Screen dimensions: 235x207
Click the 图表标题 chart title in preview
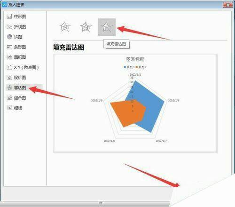pyautogui.click(x=135, y=59)
